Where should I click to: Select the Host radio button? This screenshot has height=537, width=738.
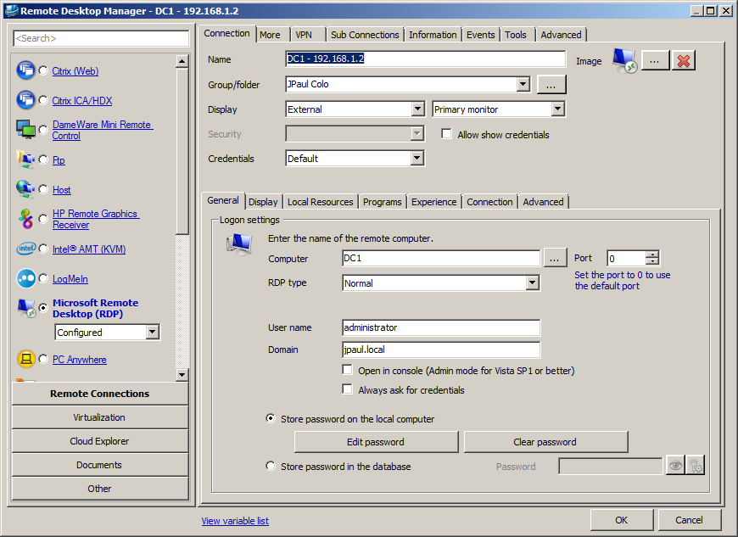[43, 189]
